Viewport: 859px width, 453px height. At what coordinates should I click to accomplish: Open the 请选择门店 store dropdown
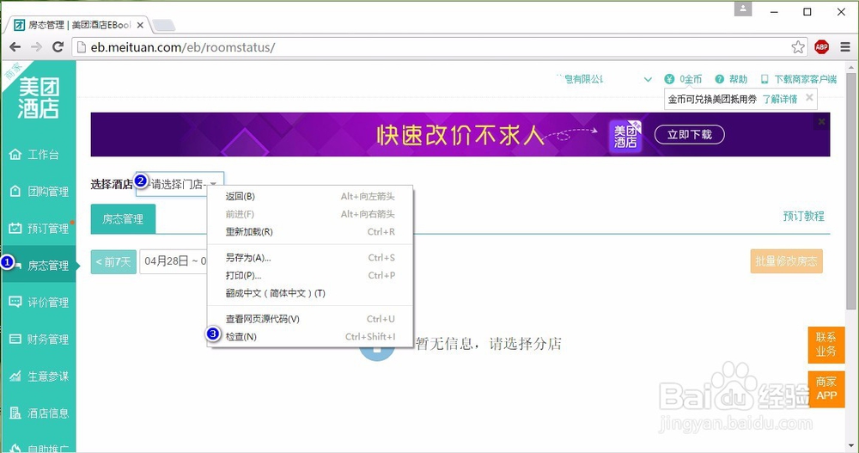click(x=180, y=184)
